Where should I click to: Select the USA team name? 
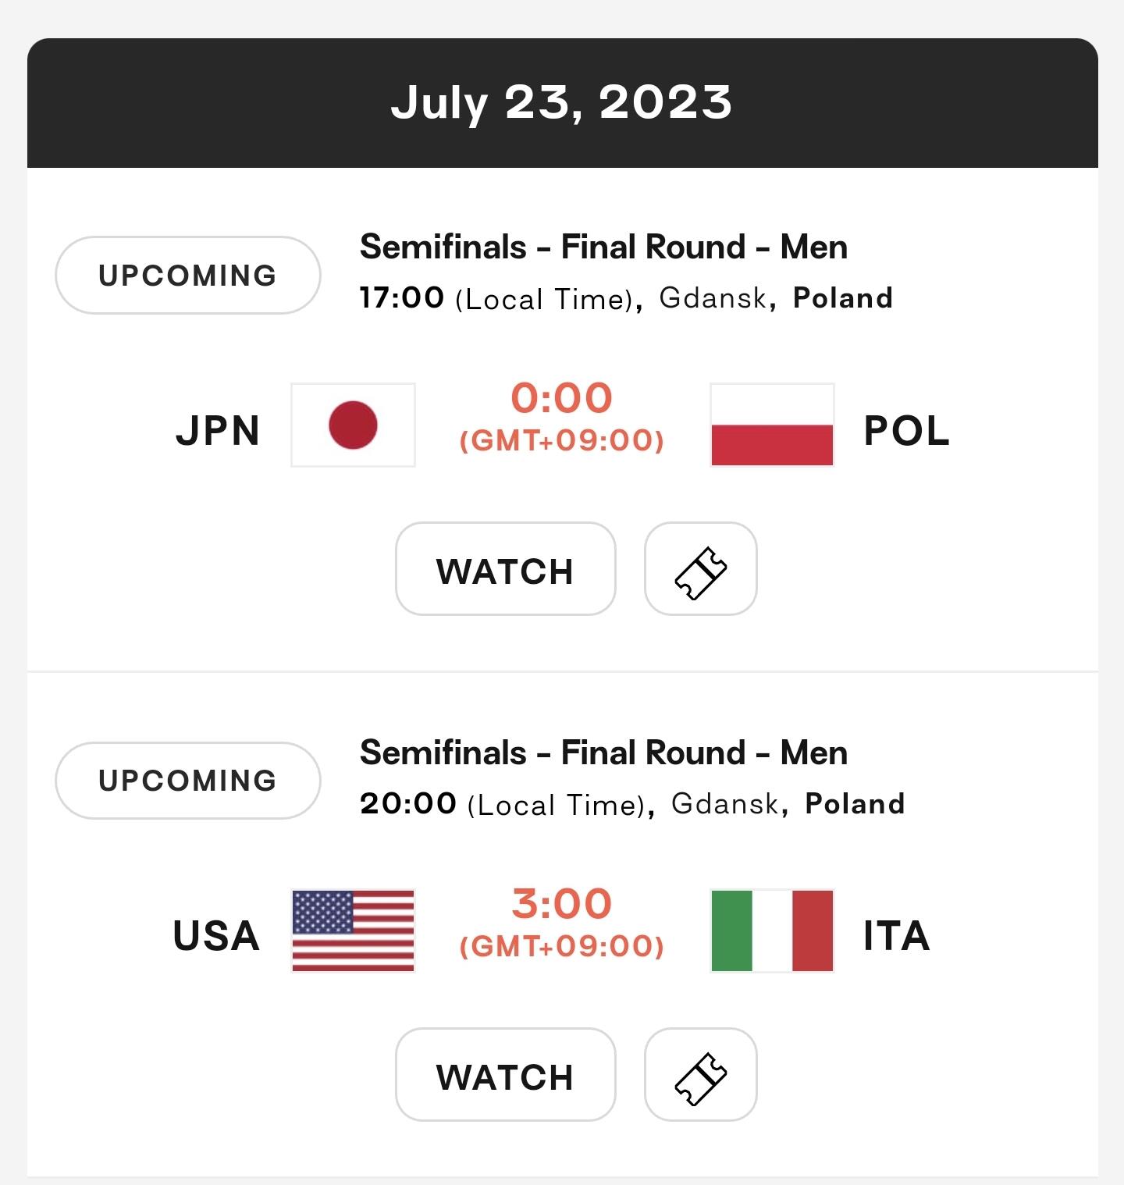coord(216,936)
